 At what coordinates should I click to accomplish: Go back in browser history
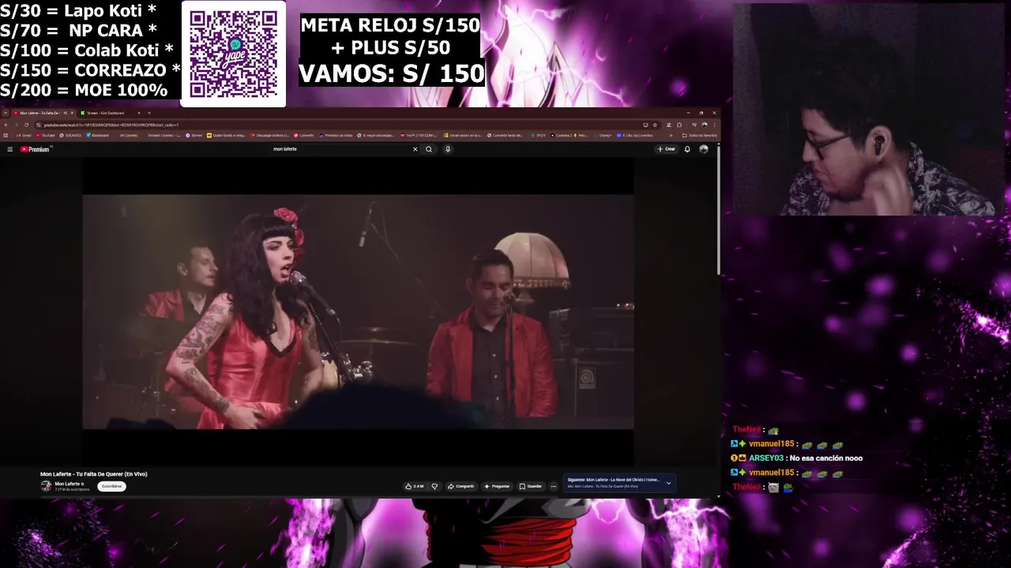(x=6, y=125)
